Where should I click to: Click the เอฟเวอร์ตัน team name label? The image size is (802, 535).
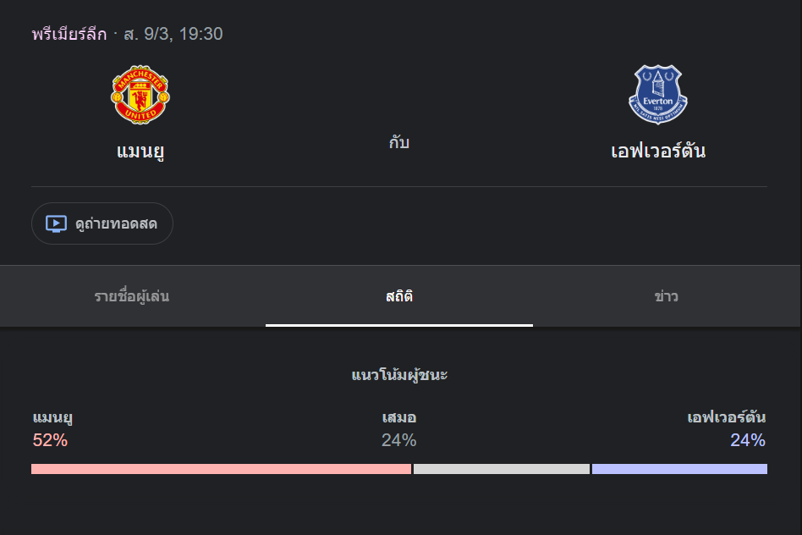(x=657, y=150)
